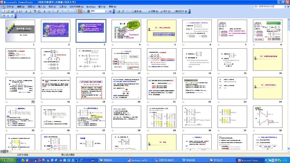Screen dimensions: 290x163
Task: Click the Format Painter brush icon
Action: (x=57, y=11)
